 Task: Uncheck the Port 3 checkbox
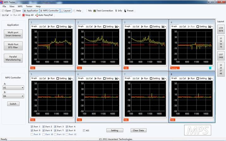point(56,127)
